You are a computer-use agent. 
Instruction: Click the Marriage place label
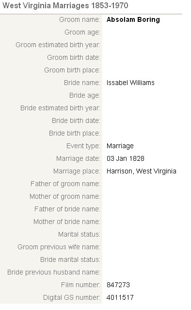(x=77, y=172)
